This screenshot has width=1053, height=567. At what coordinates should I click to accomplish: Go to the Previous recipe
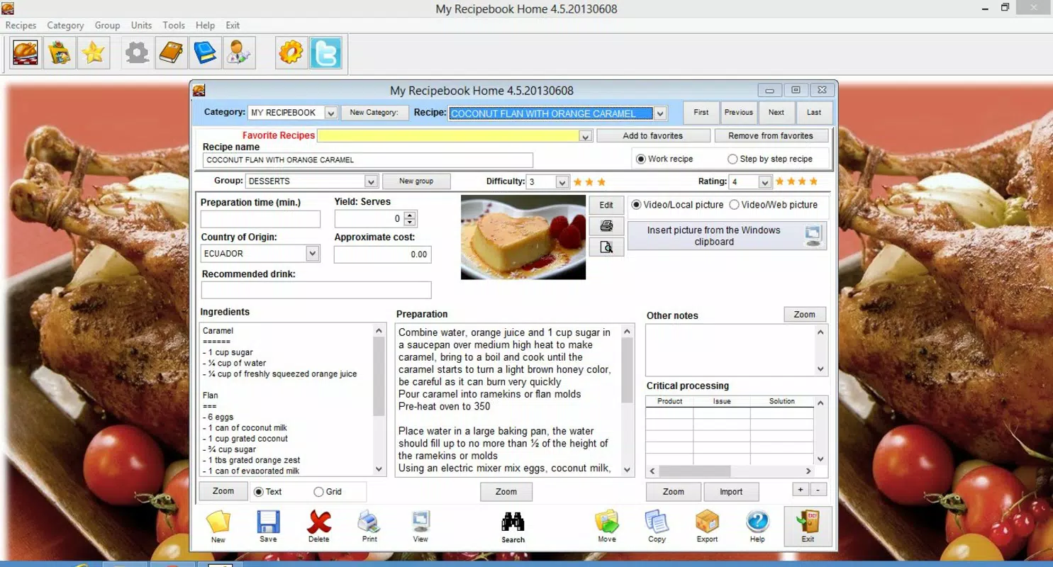click(x=738, y=112)
